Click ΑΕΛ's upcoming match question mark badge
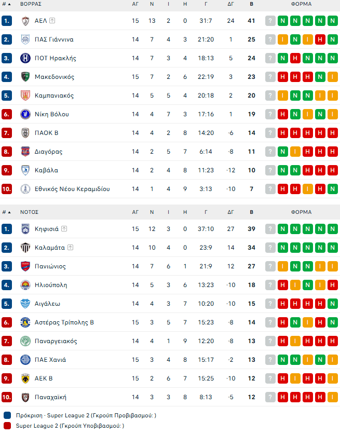The height and width of the screenshot is (435, 340). [x=270, y=21]
